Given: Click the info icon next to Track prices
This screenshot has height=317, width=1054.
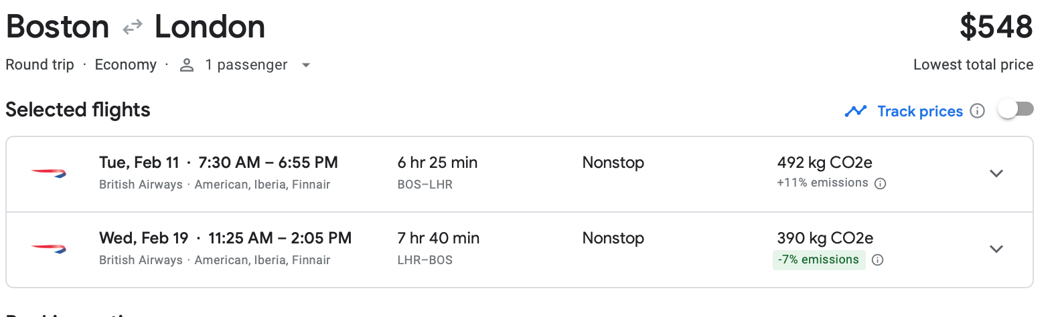Looking at the screenshot, I should click(978, 111).
